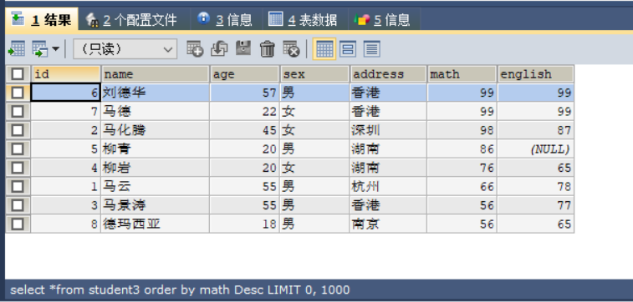Select the name cell 马化腾
The width and height of the screenshot is (633, 302).
pos(156,130)
